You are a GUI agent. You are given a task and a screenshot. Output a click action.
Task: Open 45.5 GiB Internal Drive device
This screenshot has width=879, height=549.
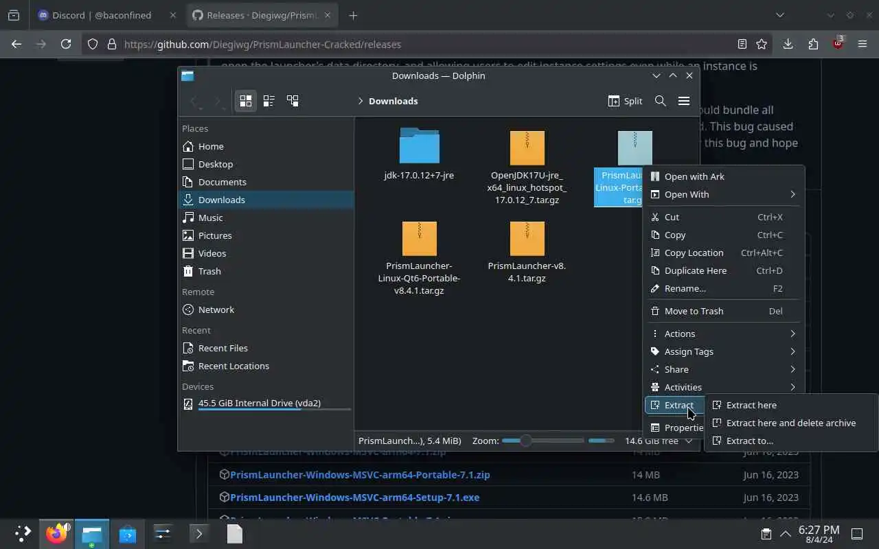pyautogui.click(x=266, y=404)
